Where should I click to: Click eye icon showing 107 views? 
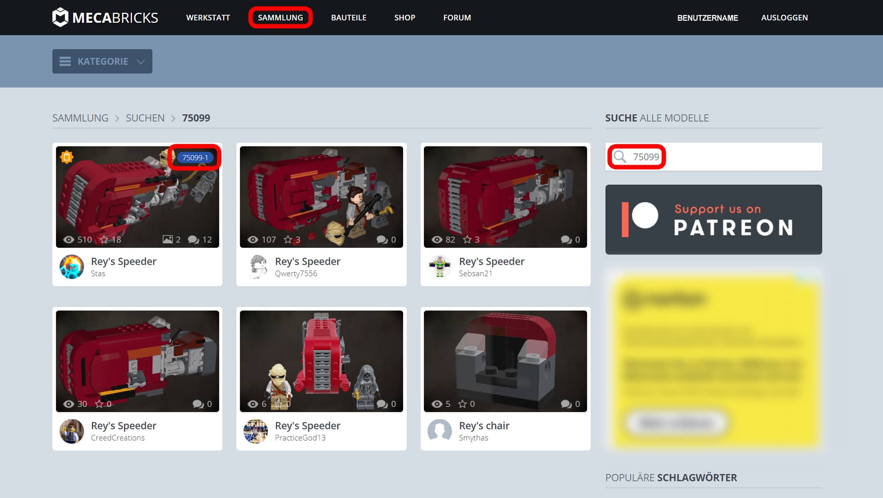253,240
